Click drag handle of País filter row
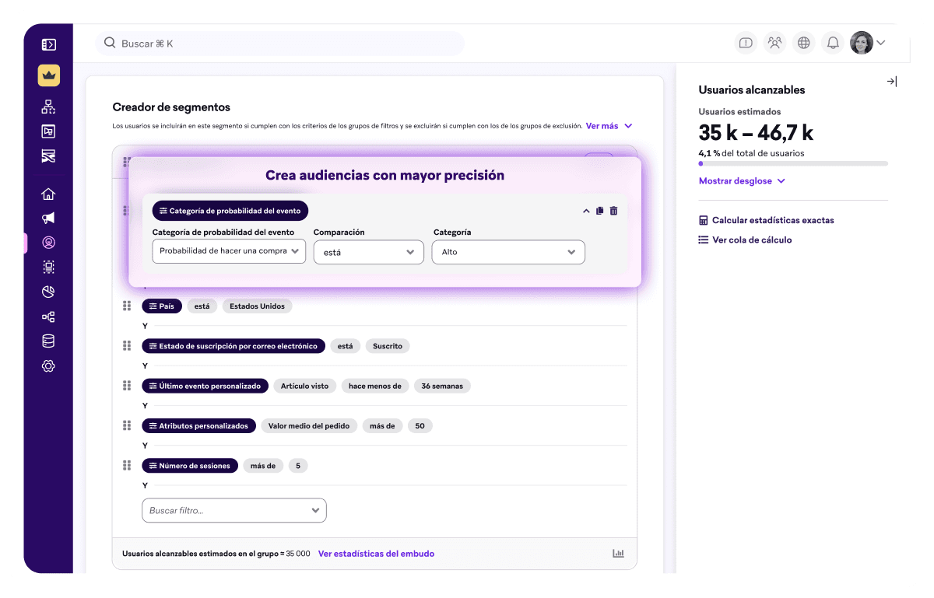934x598 pixels. (x=127, y=306)
